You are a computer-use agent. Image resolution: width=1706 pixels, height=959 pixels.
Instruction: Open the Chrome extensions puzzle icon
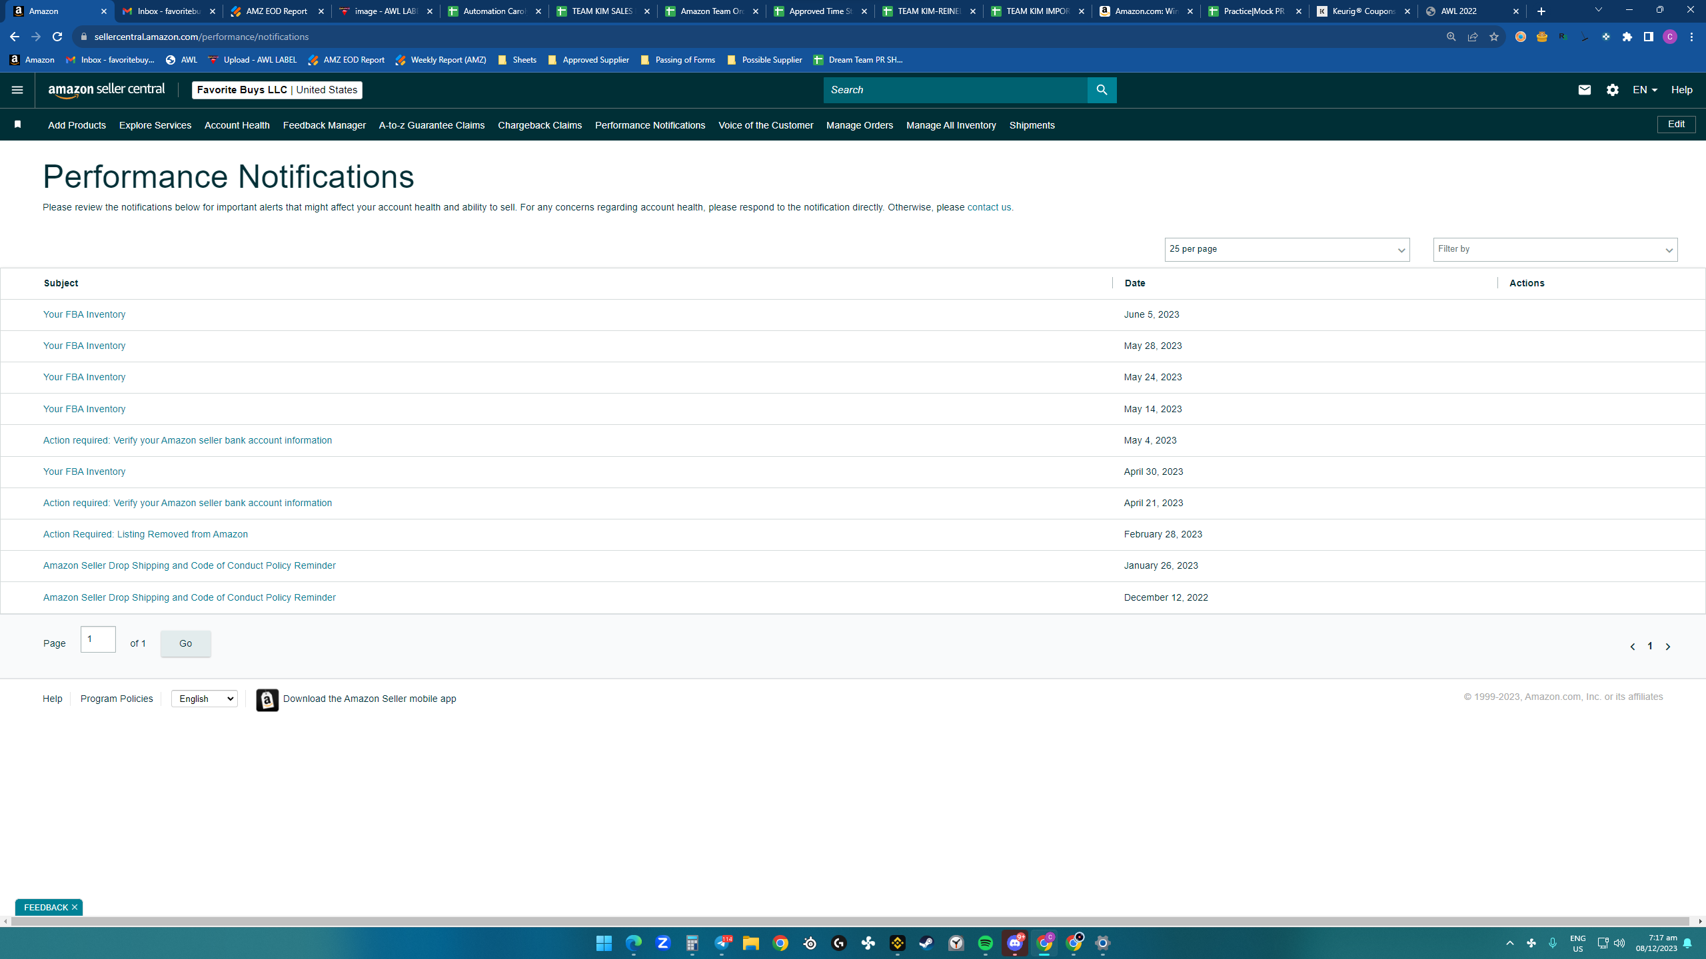pyautogui.click(x=1627, y=37)
